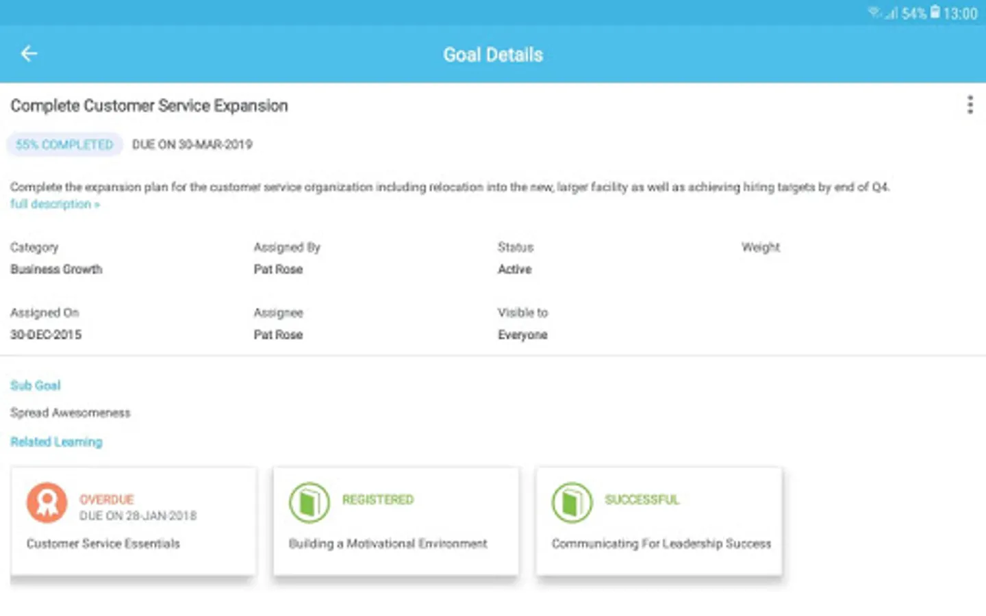Tap the Weight field label

point(760,247)
